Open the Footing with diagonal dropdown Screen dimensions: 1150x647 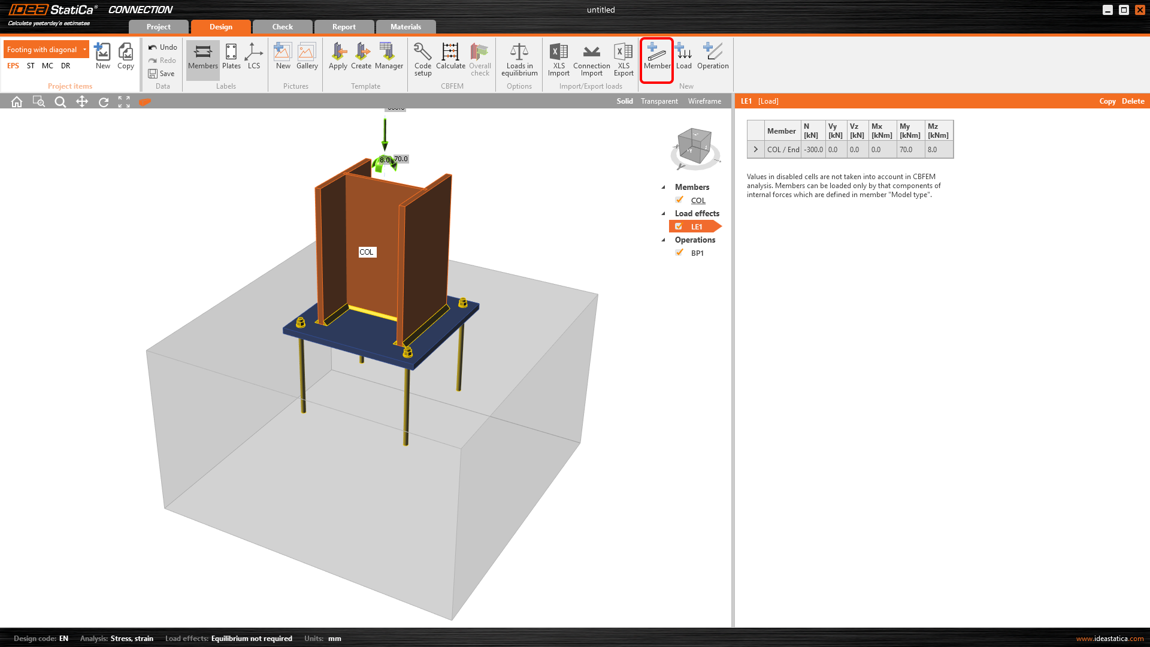(x=84, y=50)
